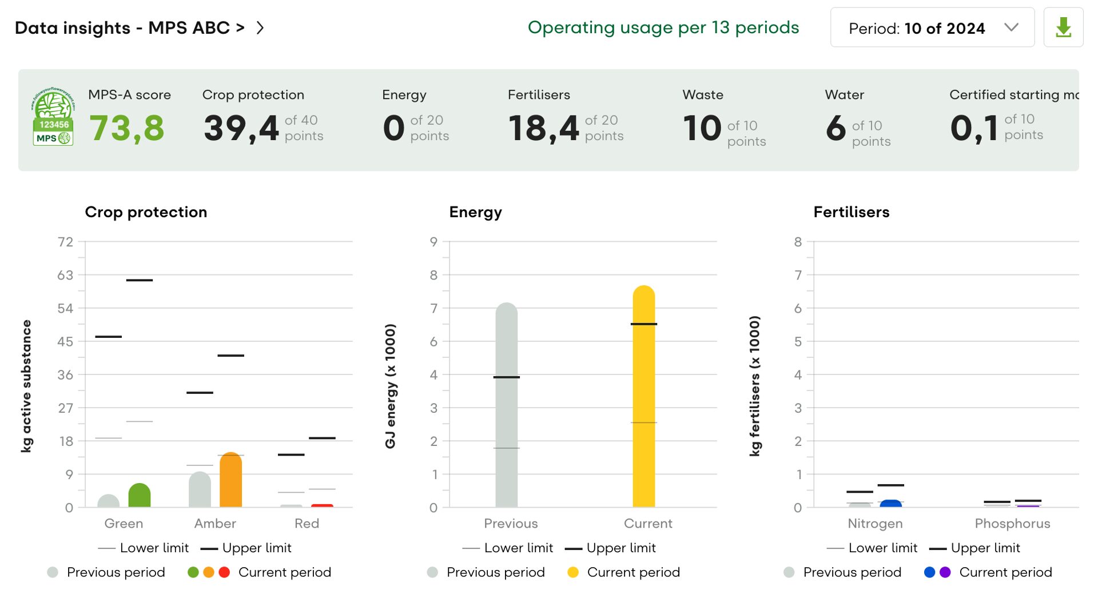1098x606 pixels.
Task: Toggle Previous period legend in Crop protection chart
Action: (106, 572)
